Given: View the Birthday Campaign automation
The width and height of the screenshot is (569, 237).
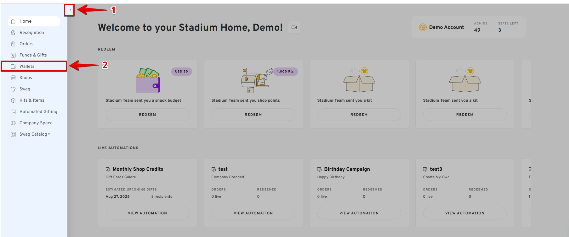Looking at the screenshot, I should 359,213.
